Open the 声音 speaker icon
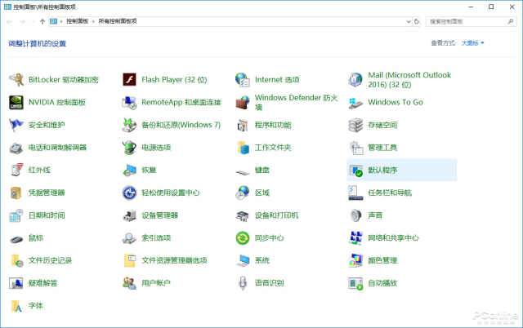The width and height of the screenshot is (523, 328). [x=355, y=215]
